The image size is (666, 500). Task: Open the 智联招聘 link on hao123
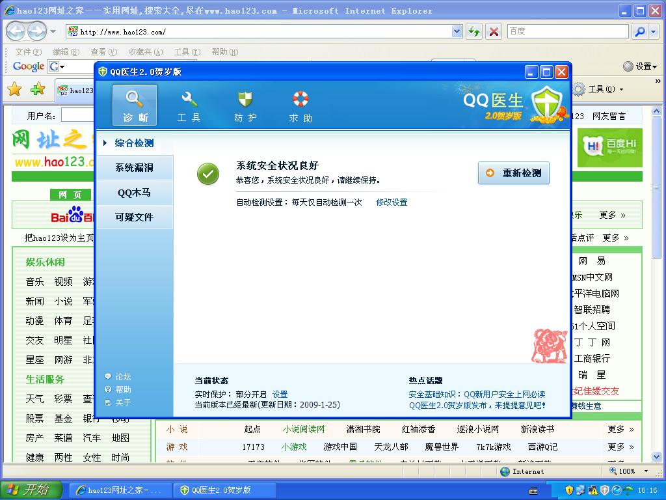(592, 309)
